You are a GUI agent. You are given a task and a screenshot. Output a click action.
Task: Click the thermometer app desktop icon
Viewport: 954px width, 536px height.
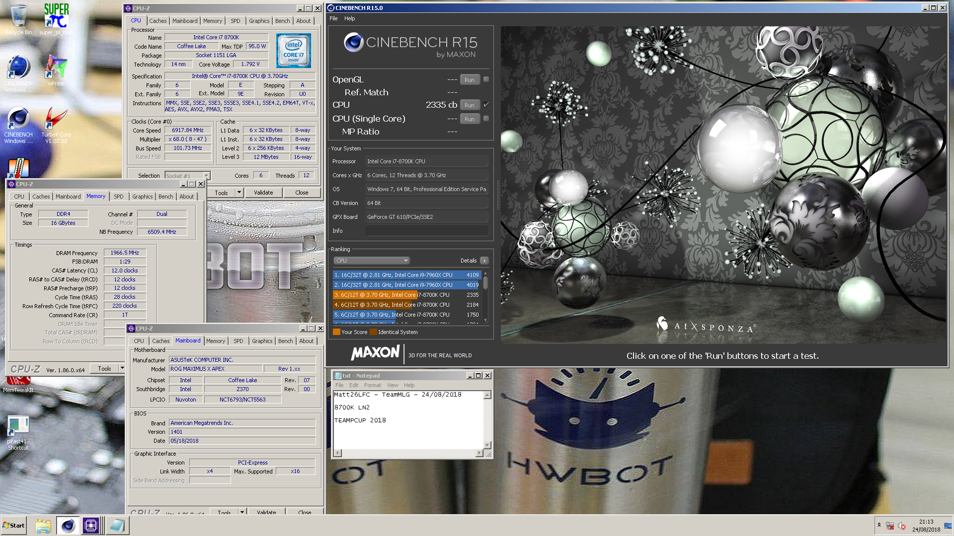tap(18, 168)
